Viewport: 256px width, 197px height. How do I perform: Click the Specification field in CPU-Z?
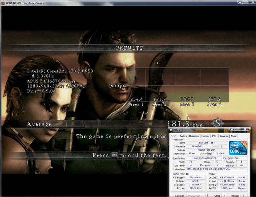point(216,158)
